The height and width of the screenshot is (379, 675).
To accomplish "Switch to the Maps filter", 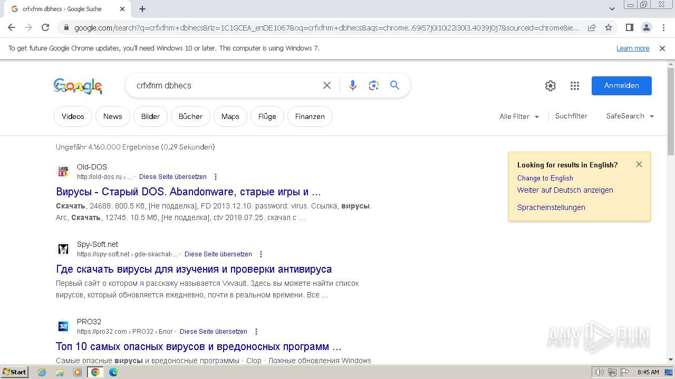I will [x=230, y=116].
